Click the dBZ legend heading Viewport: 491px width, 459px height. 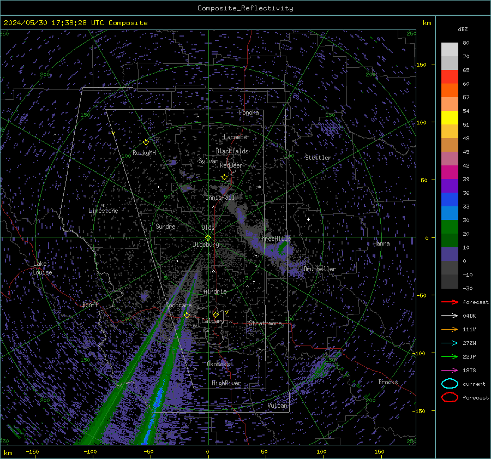pos(463,29)
